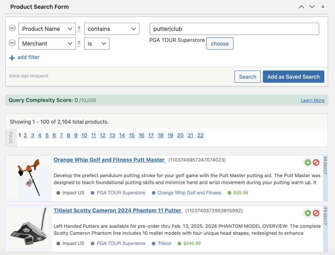This screenshot has width=335, height=255.
Task: Block the Scotty Cameron Phantom 11 Putter
Action: pos(316,213)
